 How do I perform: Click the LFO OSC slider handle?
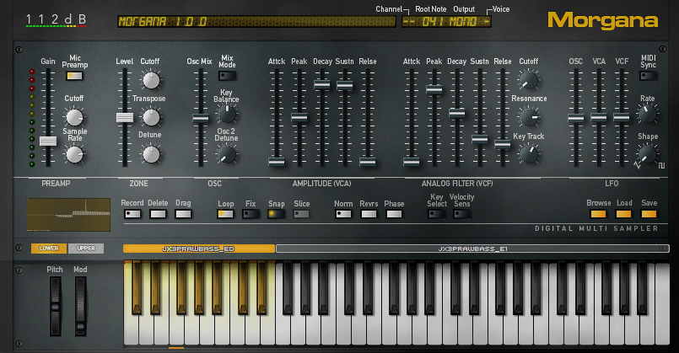coord(576,118)
